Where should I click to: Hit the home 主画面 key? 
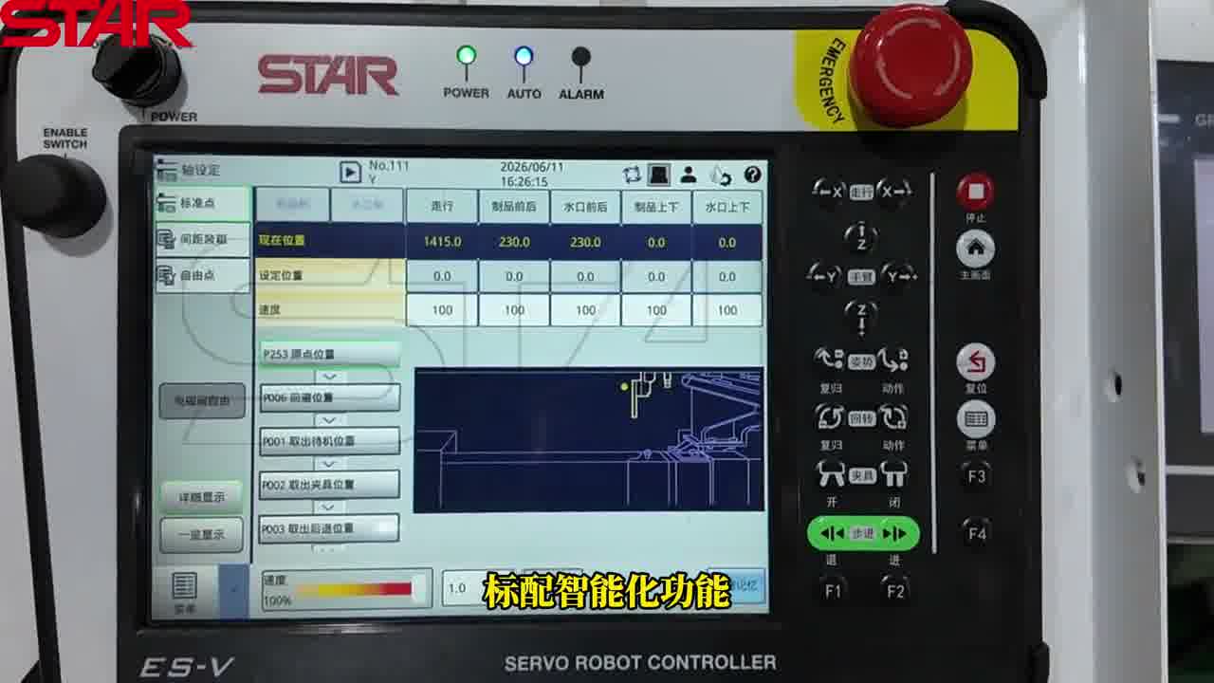975,249
